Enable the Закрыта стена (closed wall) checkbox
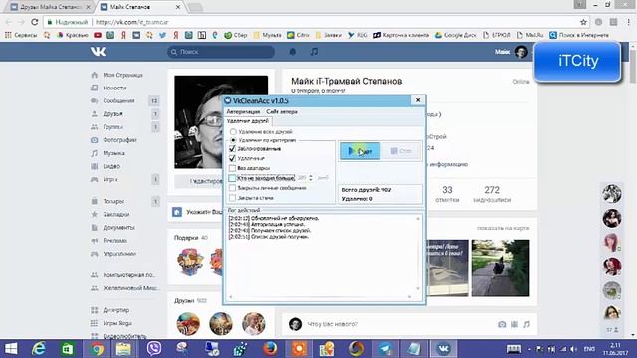The width and height of the screenshot is (637, 358). [232, 198]
